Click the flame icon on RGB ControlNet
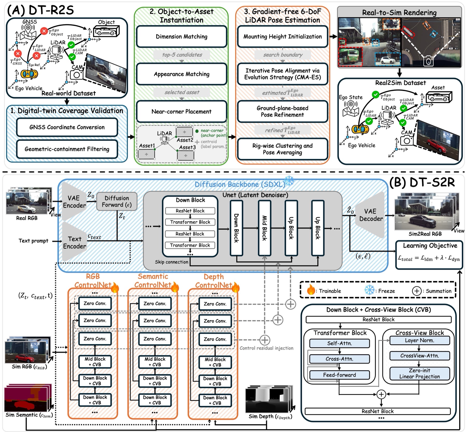The width and height of the screenshot is (467, 432). [x=115, y=287]
